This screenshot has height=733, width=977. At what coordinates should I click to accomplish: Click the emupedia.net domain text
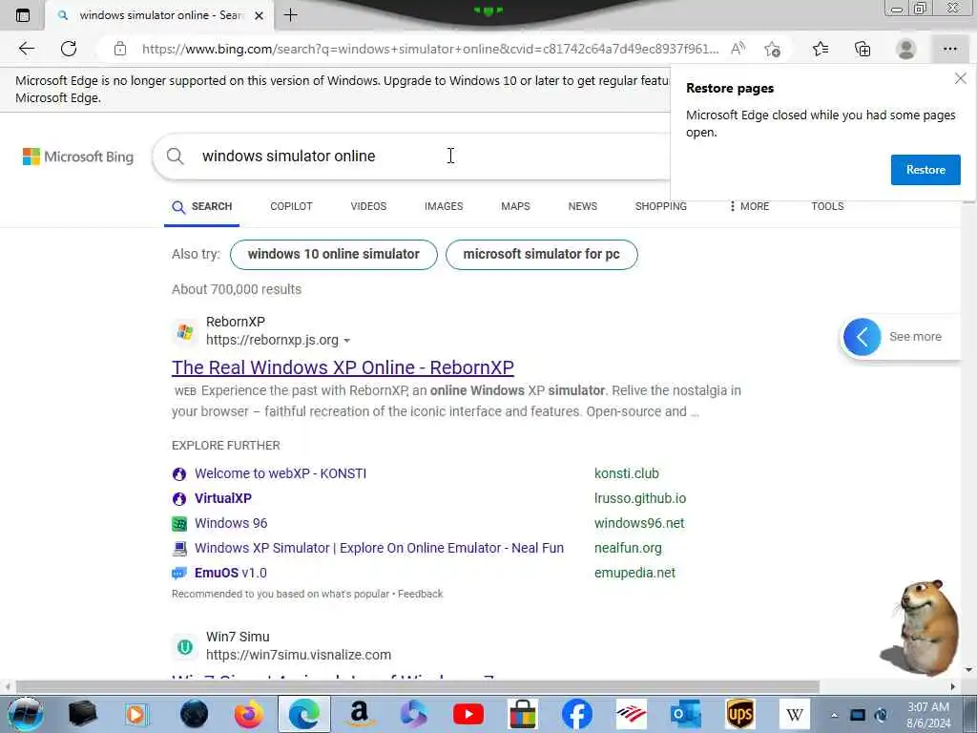(634, 573)
